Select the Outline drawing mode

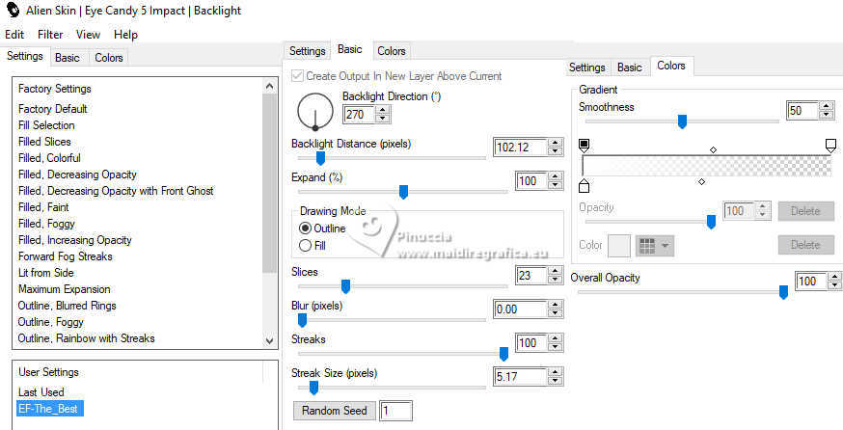coord(306,228)
